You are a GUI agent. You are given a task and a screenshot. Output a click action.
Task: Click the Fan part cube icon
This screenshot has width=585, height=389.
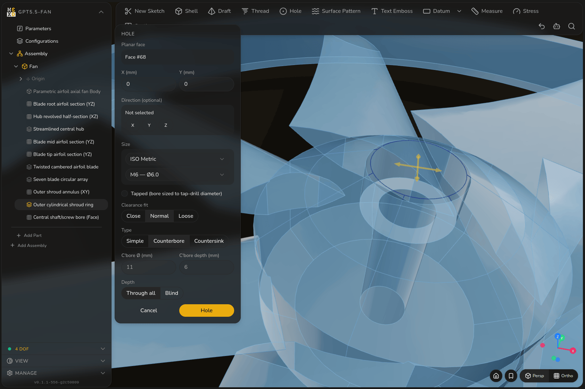25,66
